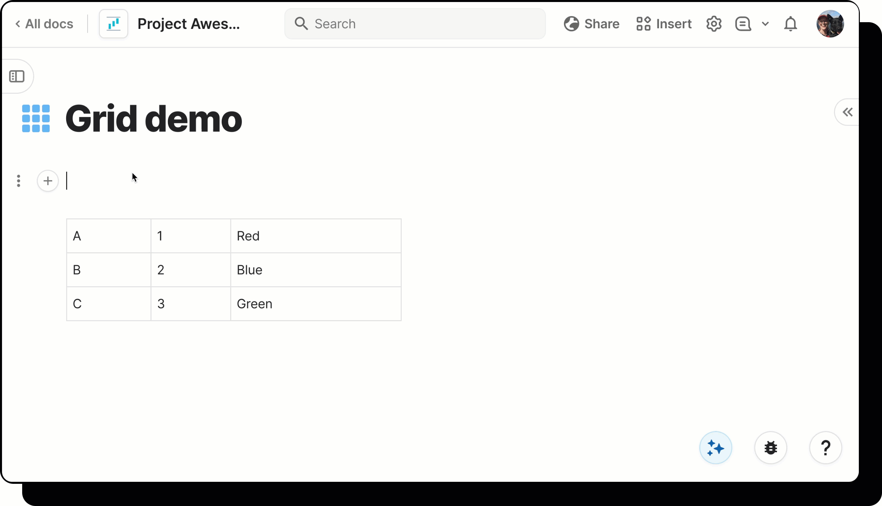Click the Search field

[415, 24]
